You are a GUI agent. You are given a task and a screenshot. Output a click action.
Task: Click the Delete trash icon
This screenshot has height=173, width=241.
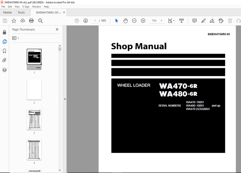pyautogui.click(x=230, y=21)
